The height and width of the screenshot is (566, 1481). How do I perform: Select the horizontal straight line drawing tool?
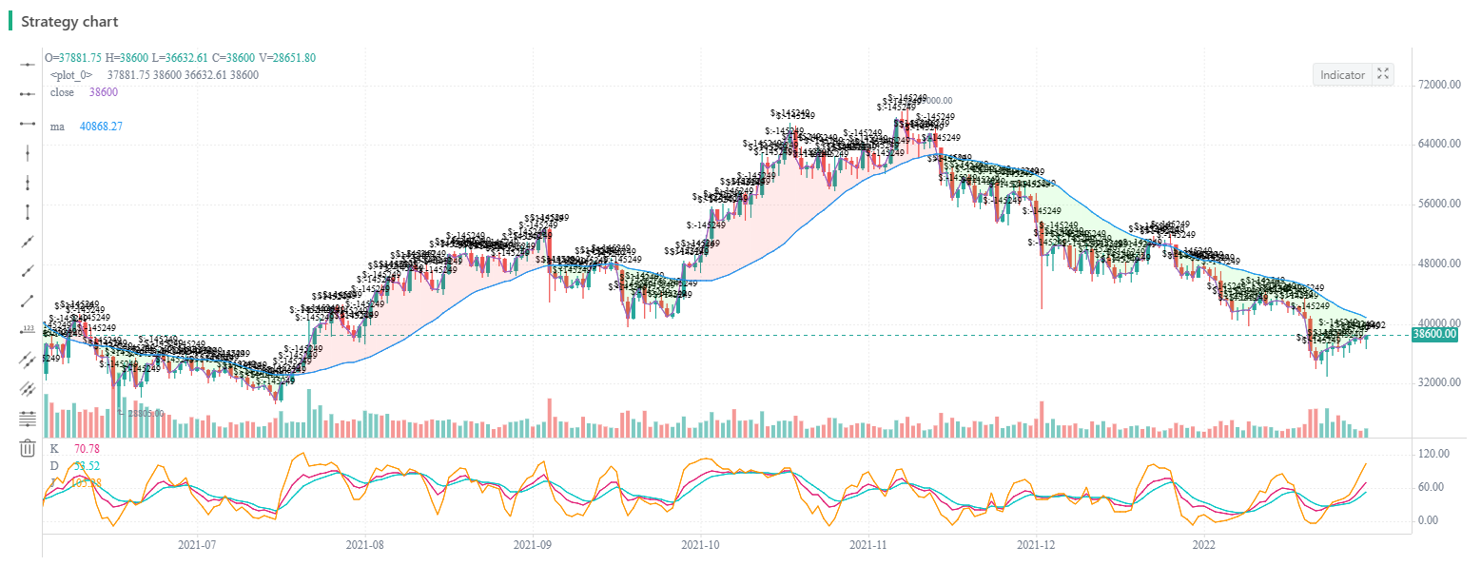click(28, 64)
